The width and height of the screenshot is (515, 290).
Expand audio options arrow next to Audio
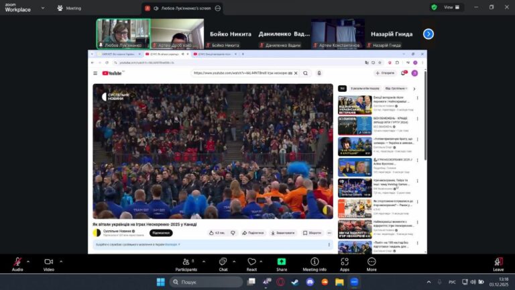pos(30,261)
